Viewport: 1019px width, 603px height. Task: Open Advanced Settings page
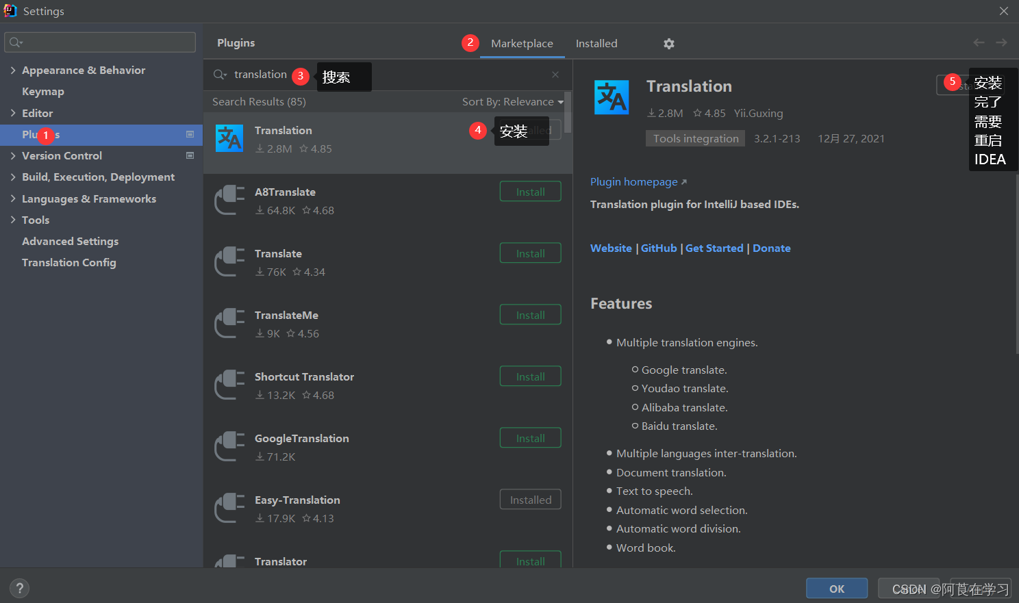point(70,241)
